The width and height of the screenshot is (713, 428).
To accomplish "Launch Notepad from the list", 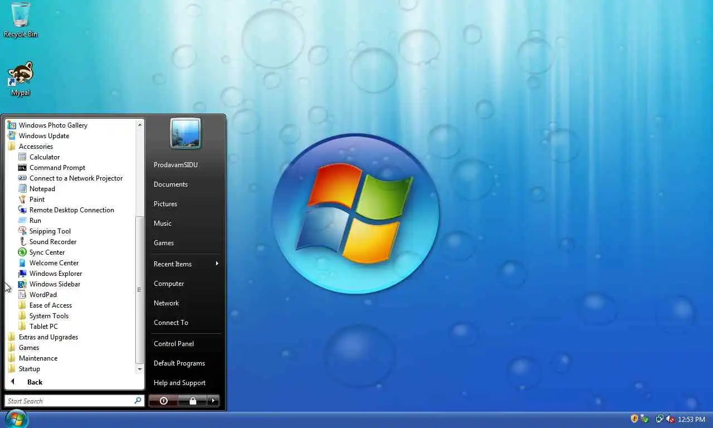I will click(x=37, y=189).
